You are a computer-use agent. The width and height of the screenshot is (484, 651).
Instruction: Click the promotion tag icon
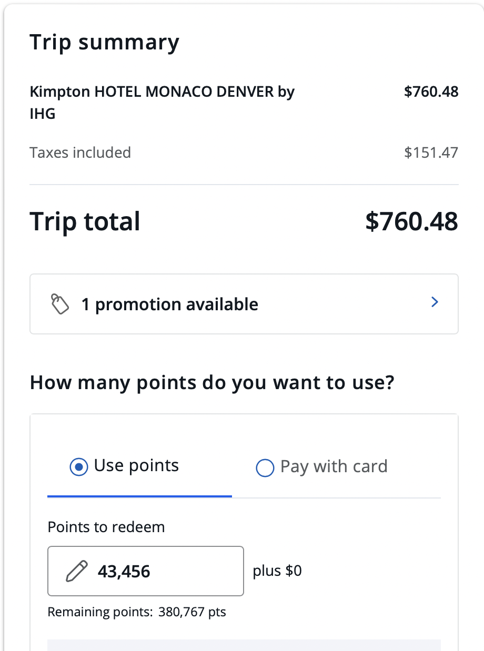tap(60, 304)
